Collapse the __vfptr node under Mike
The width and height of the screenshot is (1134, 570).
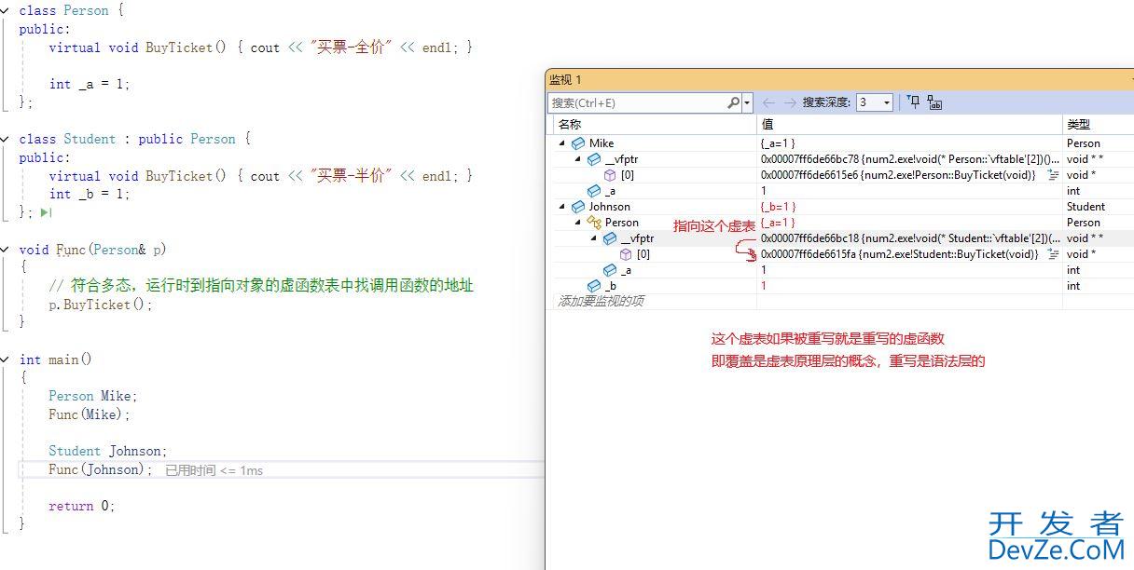tap(577, 159)
